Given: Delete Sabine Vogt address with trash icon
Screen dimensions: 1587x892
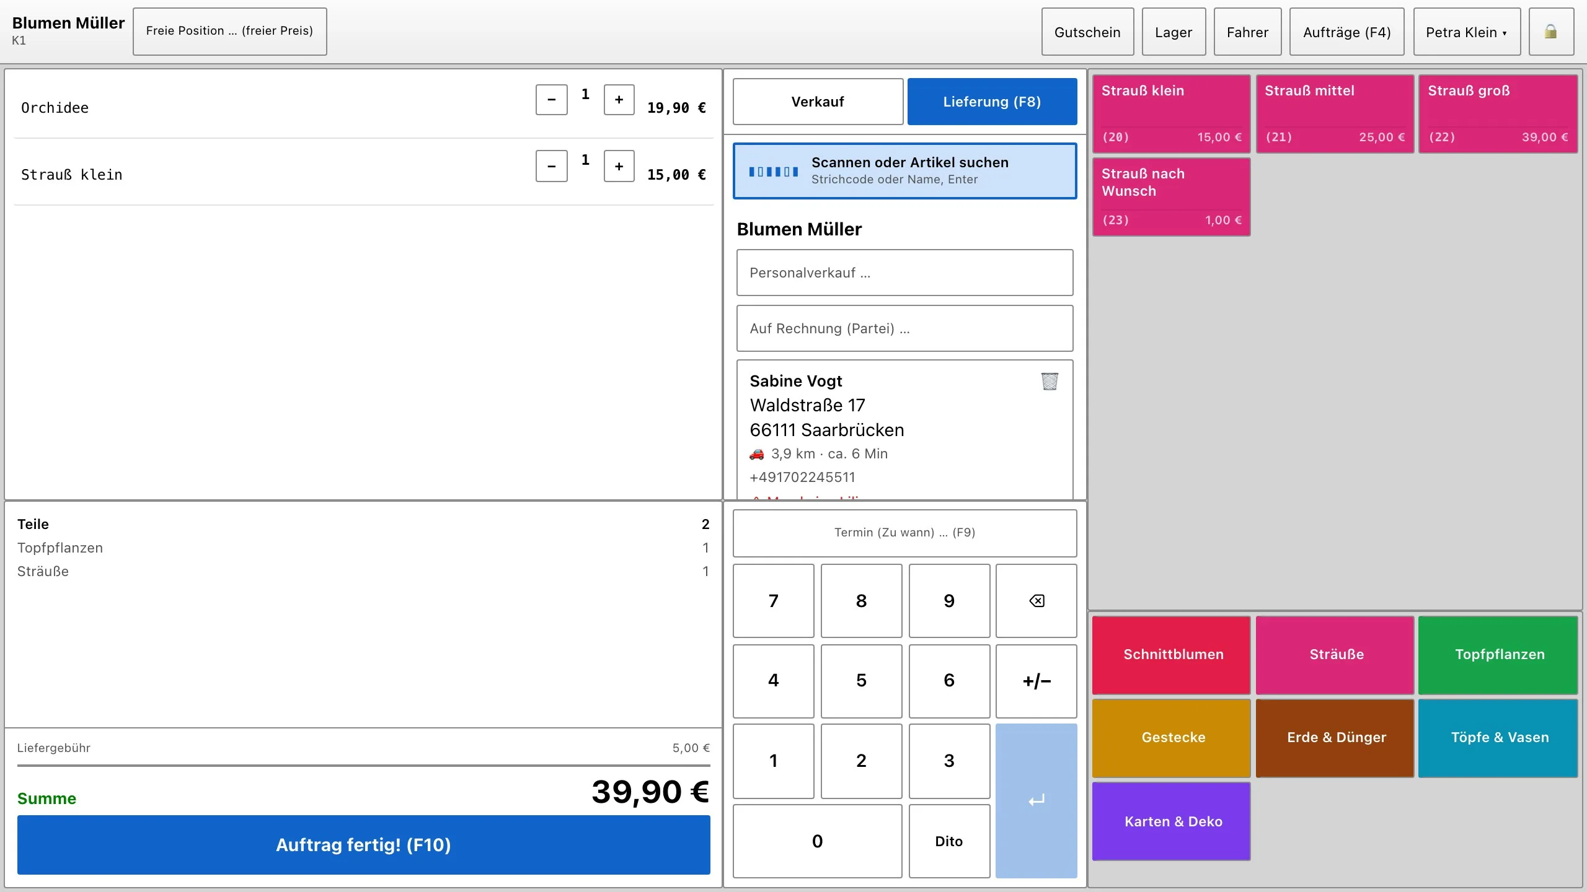Looking at the screenshot, I should click(x=1050, y=381).
